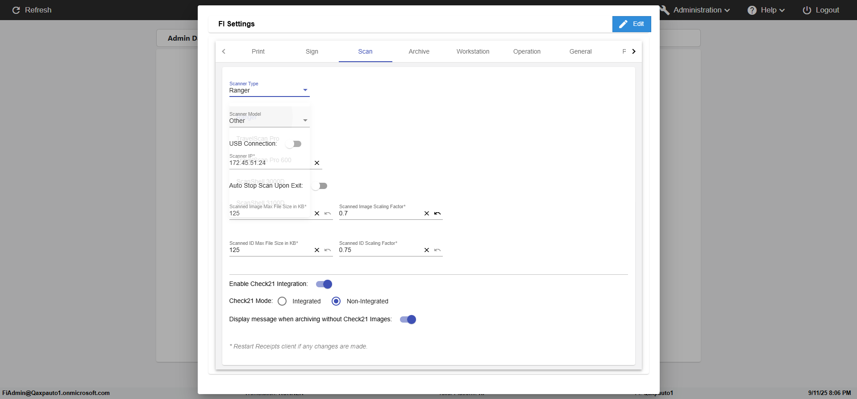
Task: Reset Scanned Image Scaling Factor to default
Action: [x=437, y=214]
